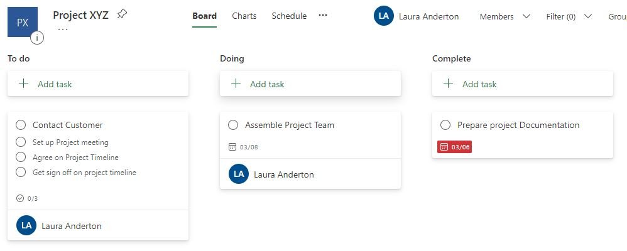This screenshot has width=627, height=251.
Task: Click the plus icon in the To do column
Action: click(x=24, y=83)
